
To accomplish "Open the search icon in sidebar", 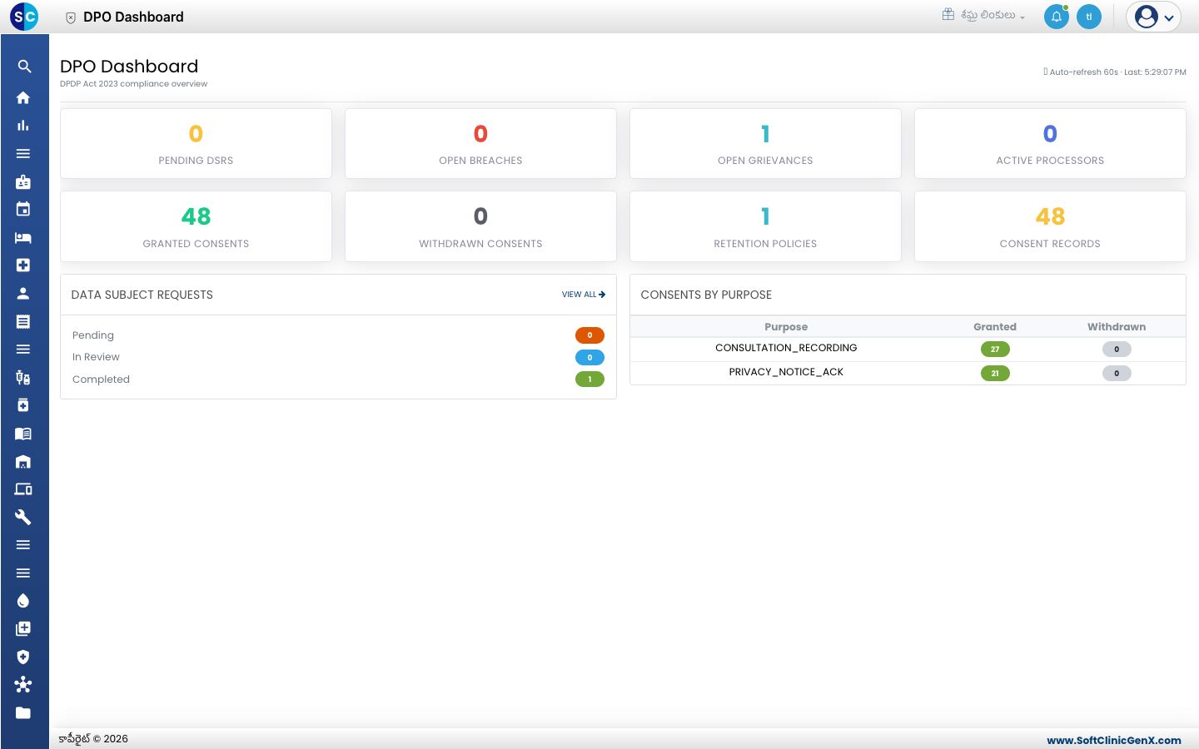I will pyautogui.click(x=23, y=67).
